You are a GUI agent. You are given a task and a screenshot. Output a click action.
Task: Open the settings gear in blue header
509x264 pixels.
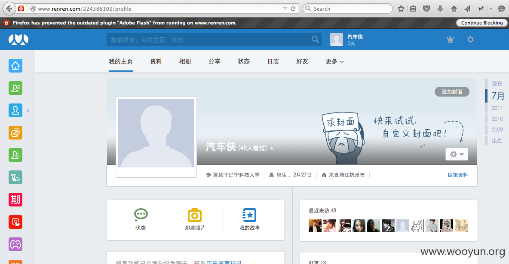pyautogui.click(x=470, y=39)
